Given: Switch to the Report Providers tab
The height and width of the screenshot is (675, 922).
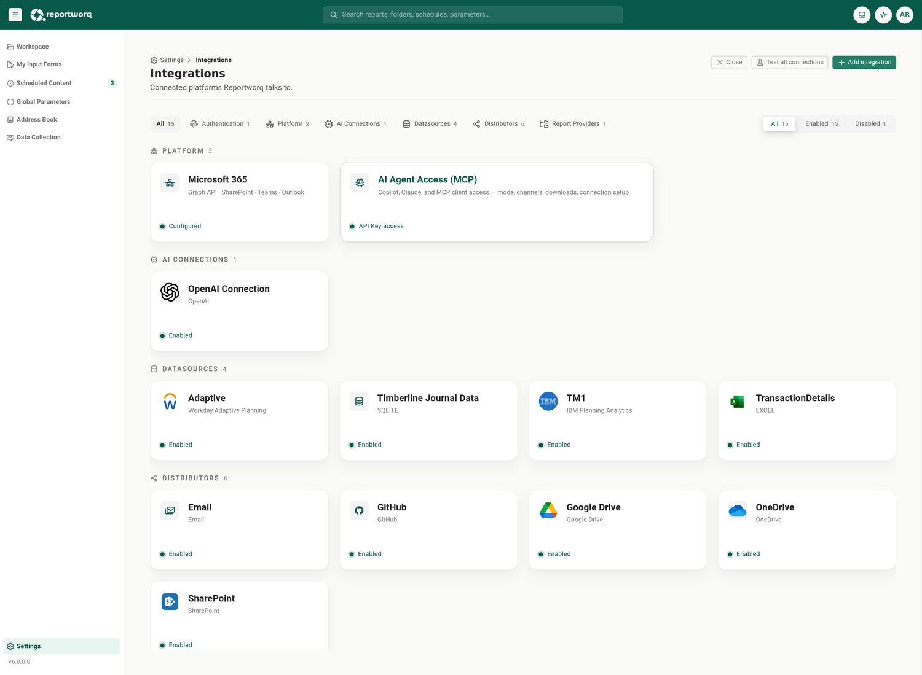Looking at the screenshot, I should [x=573, y=124].
